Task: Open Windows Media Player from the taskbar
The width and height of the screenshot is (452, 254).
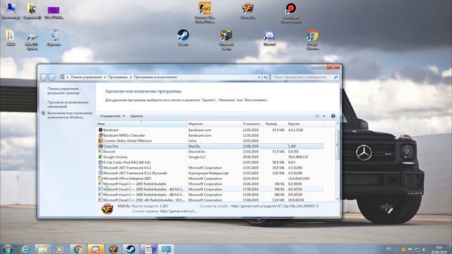Action: point(59,249)
